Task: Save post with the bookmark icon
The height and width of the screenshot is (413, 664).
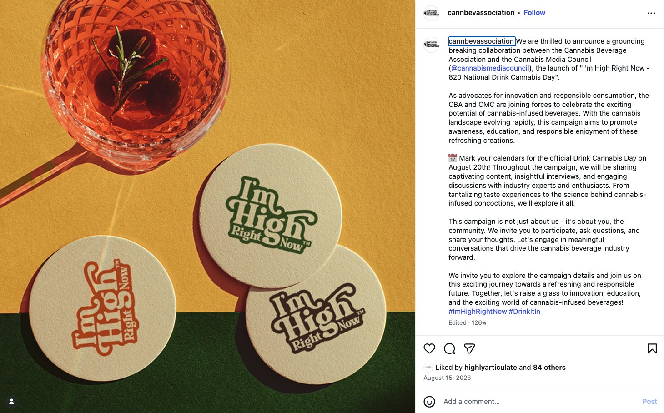Action: pyautogui.click(x=652, y=348)
